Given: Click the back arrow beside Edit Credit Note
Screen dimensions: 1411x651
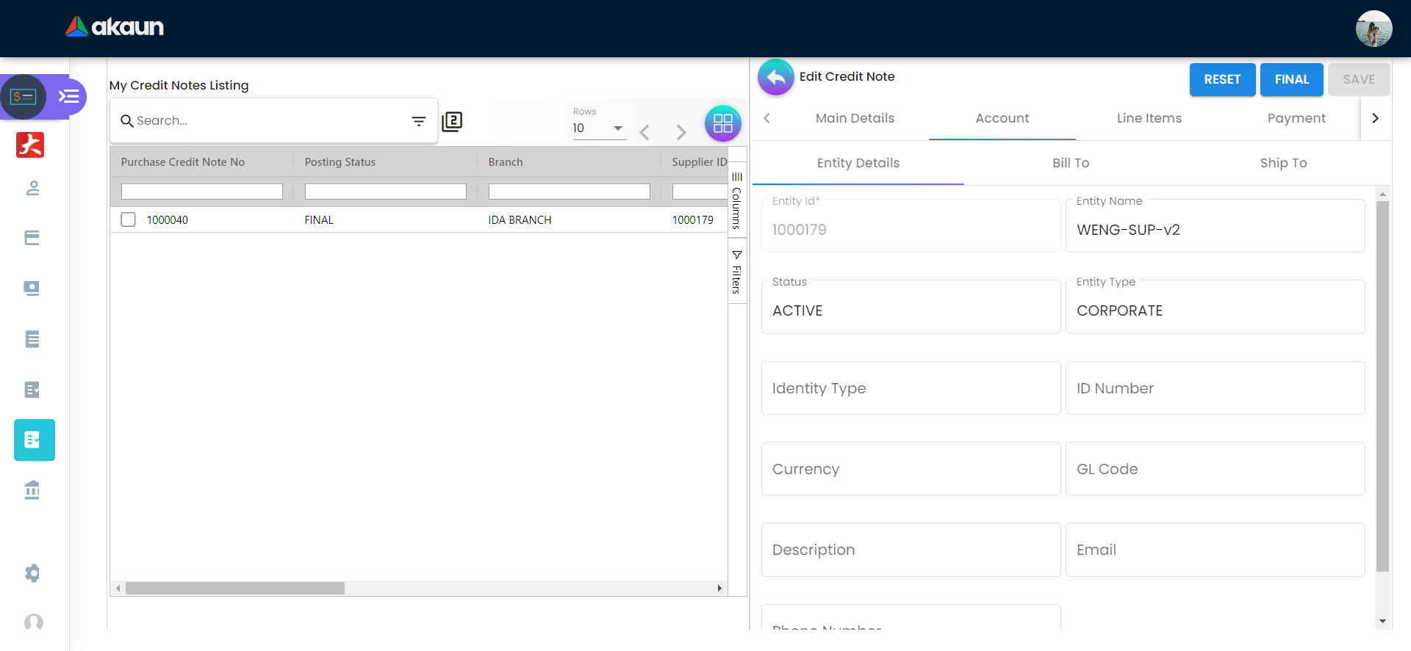Looking at the screenshot, I should [775, 78].
